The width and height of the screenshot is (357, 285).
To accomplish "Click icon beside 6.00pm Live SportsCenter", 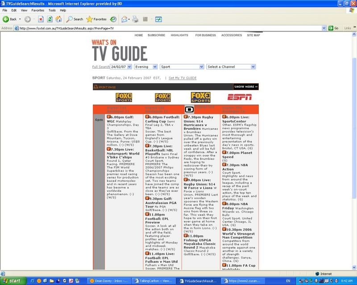I will pos(224,117).
